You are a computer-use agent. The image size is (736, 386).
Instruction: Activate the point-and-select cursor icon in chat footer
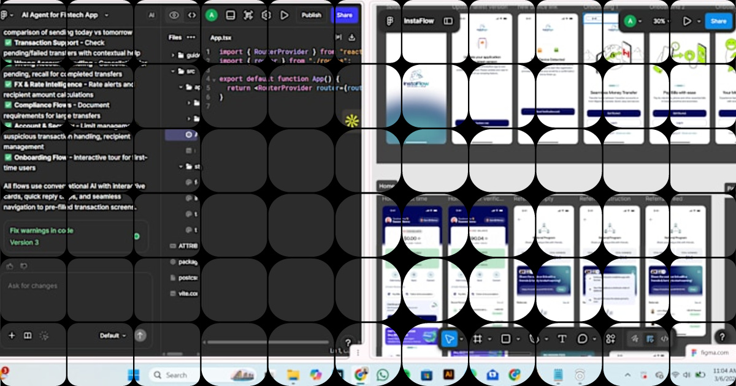pyautogui.click(x=44, y=336)
